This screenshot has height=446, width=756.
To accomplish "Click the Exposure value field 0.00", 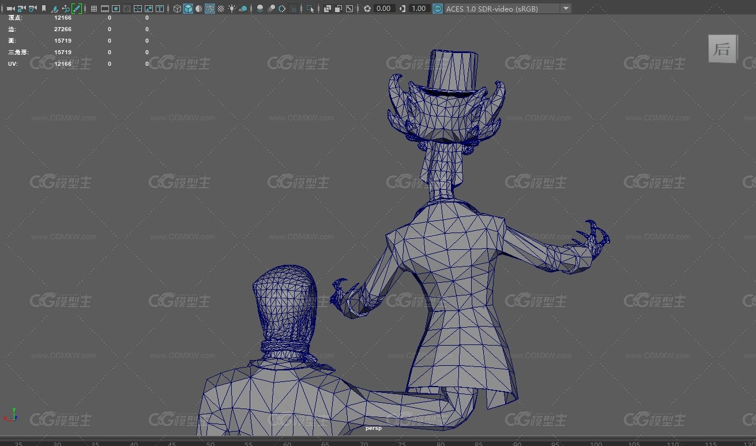I will (383, 9).
